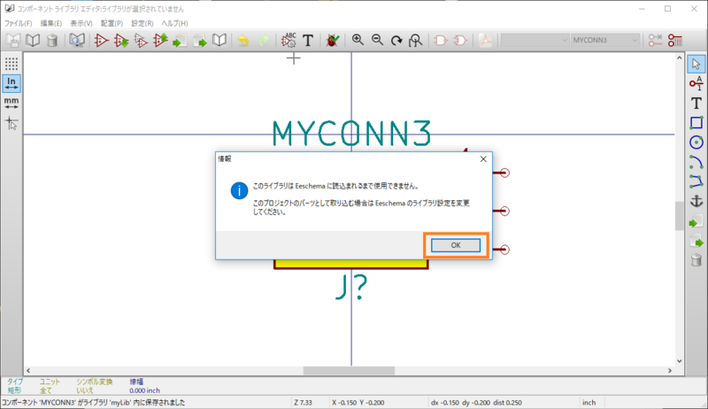Open the 配置(P) menu
708x409 pixels.
(x=112, y=24)
